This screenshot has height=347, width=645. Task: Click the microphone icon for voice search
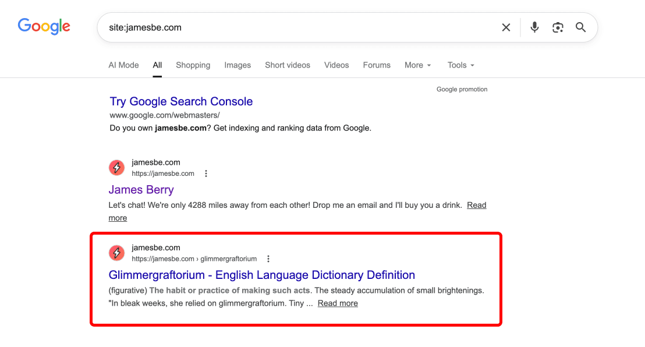coord(534,27)
